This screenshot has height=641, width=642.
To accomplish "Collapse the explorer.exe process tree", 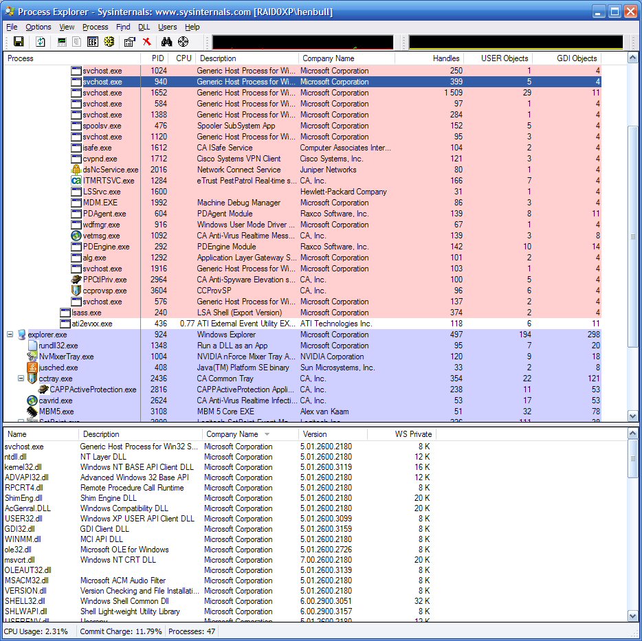I will pyautogui.click(x=10, y=335).
